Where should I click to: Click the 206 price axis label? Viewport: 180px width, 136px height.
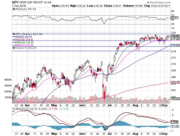tap(174, 77)
